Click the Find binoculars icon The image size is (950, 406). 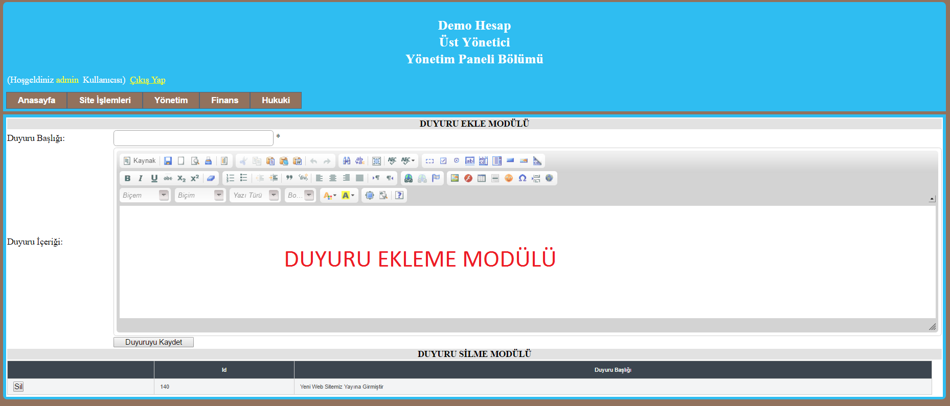coord(347,161)
